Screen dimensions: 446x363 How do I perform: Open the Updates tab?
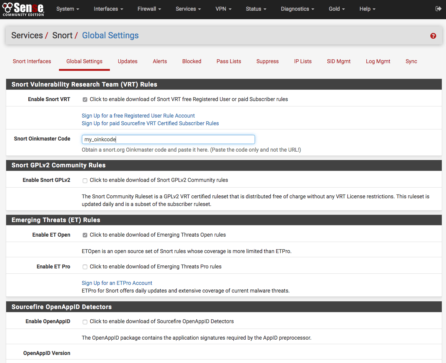pos(127,61)
